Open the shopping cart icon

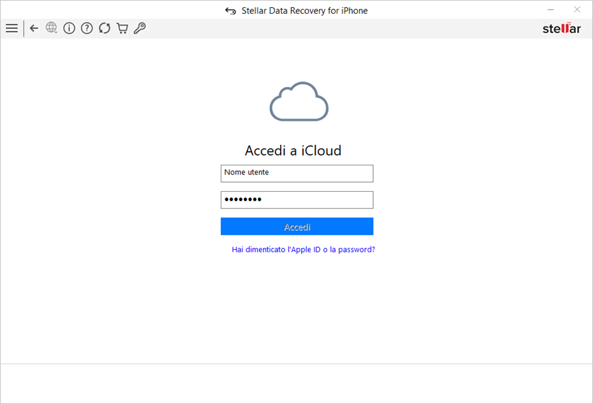tap(122, 28)
